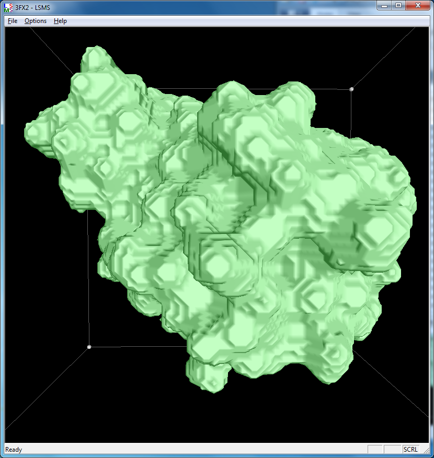Viewport: 434px width, 458px height.
Task: Click the SCRL indicator in status bar
Action: click(x=410, y=450)
